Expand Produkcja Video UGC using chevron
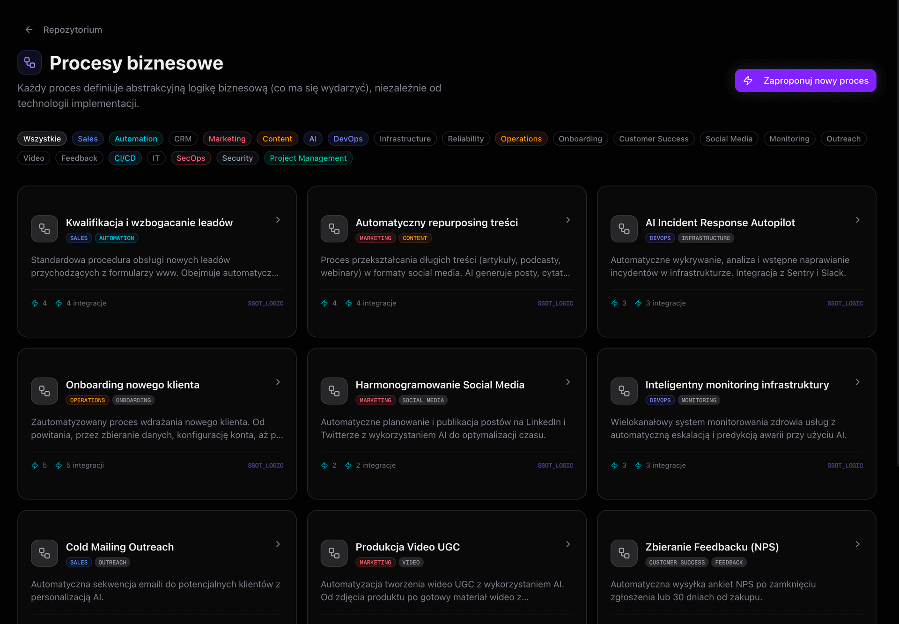The height and width of the screenshot is (624, 899). [567, 544]
